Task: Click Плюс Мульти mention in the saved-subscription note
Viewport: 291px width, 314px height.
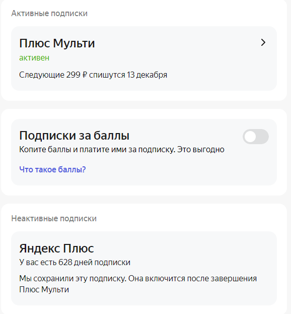Action: [x=44, y=290]
